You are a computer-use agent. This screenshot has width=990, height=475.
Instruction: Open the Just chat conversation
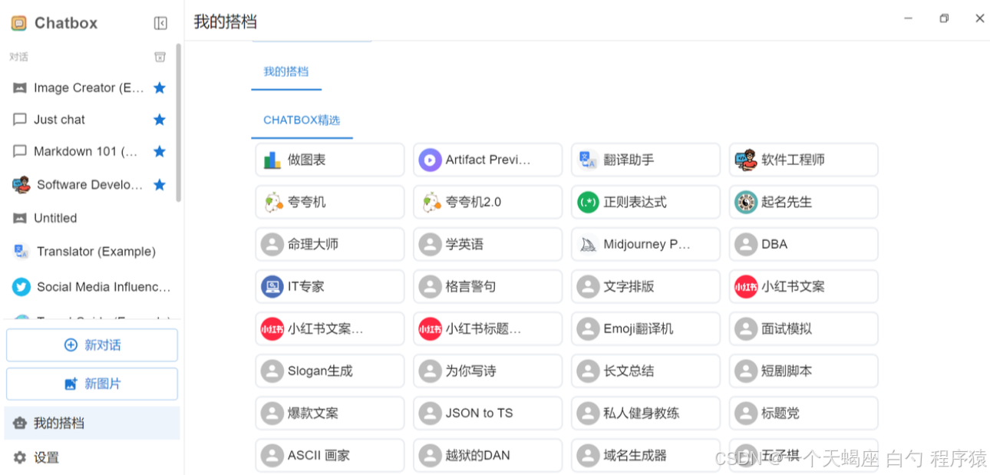pyautogui.click(x=89, y=120)
